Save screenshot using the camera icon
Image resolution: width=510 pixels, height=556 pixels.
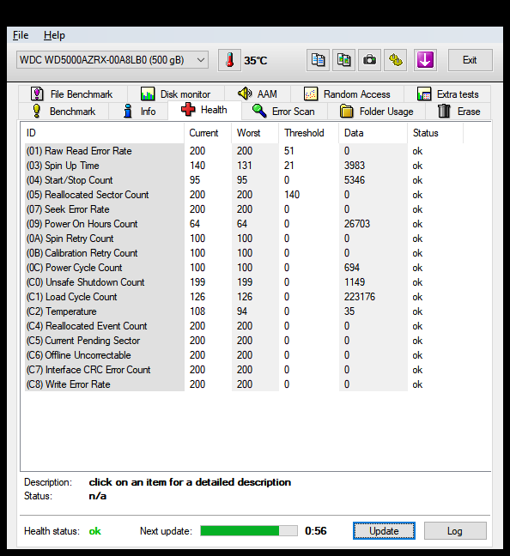[x=369, y=60]
